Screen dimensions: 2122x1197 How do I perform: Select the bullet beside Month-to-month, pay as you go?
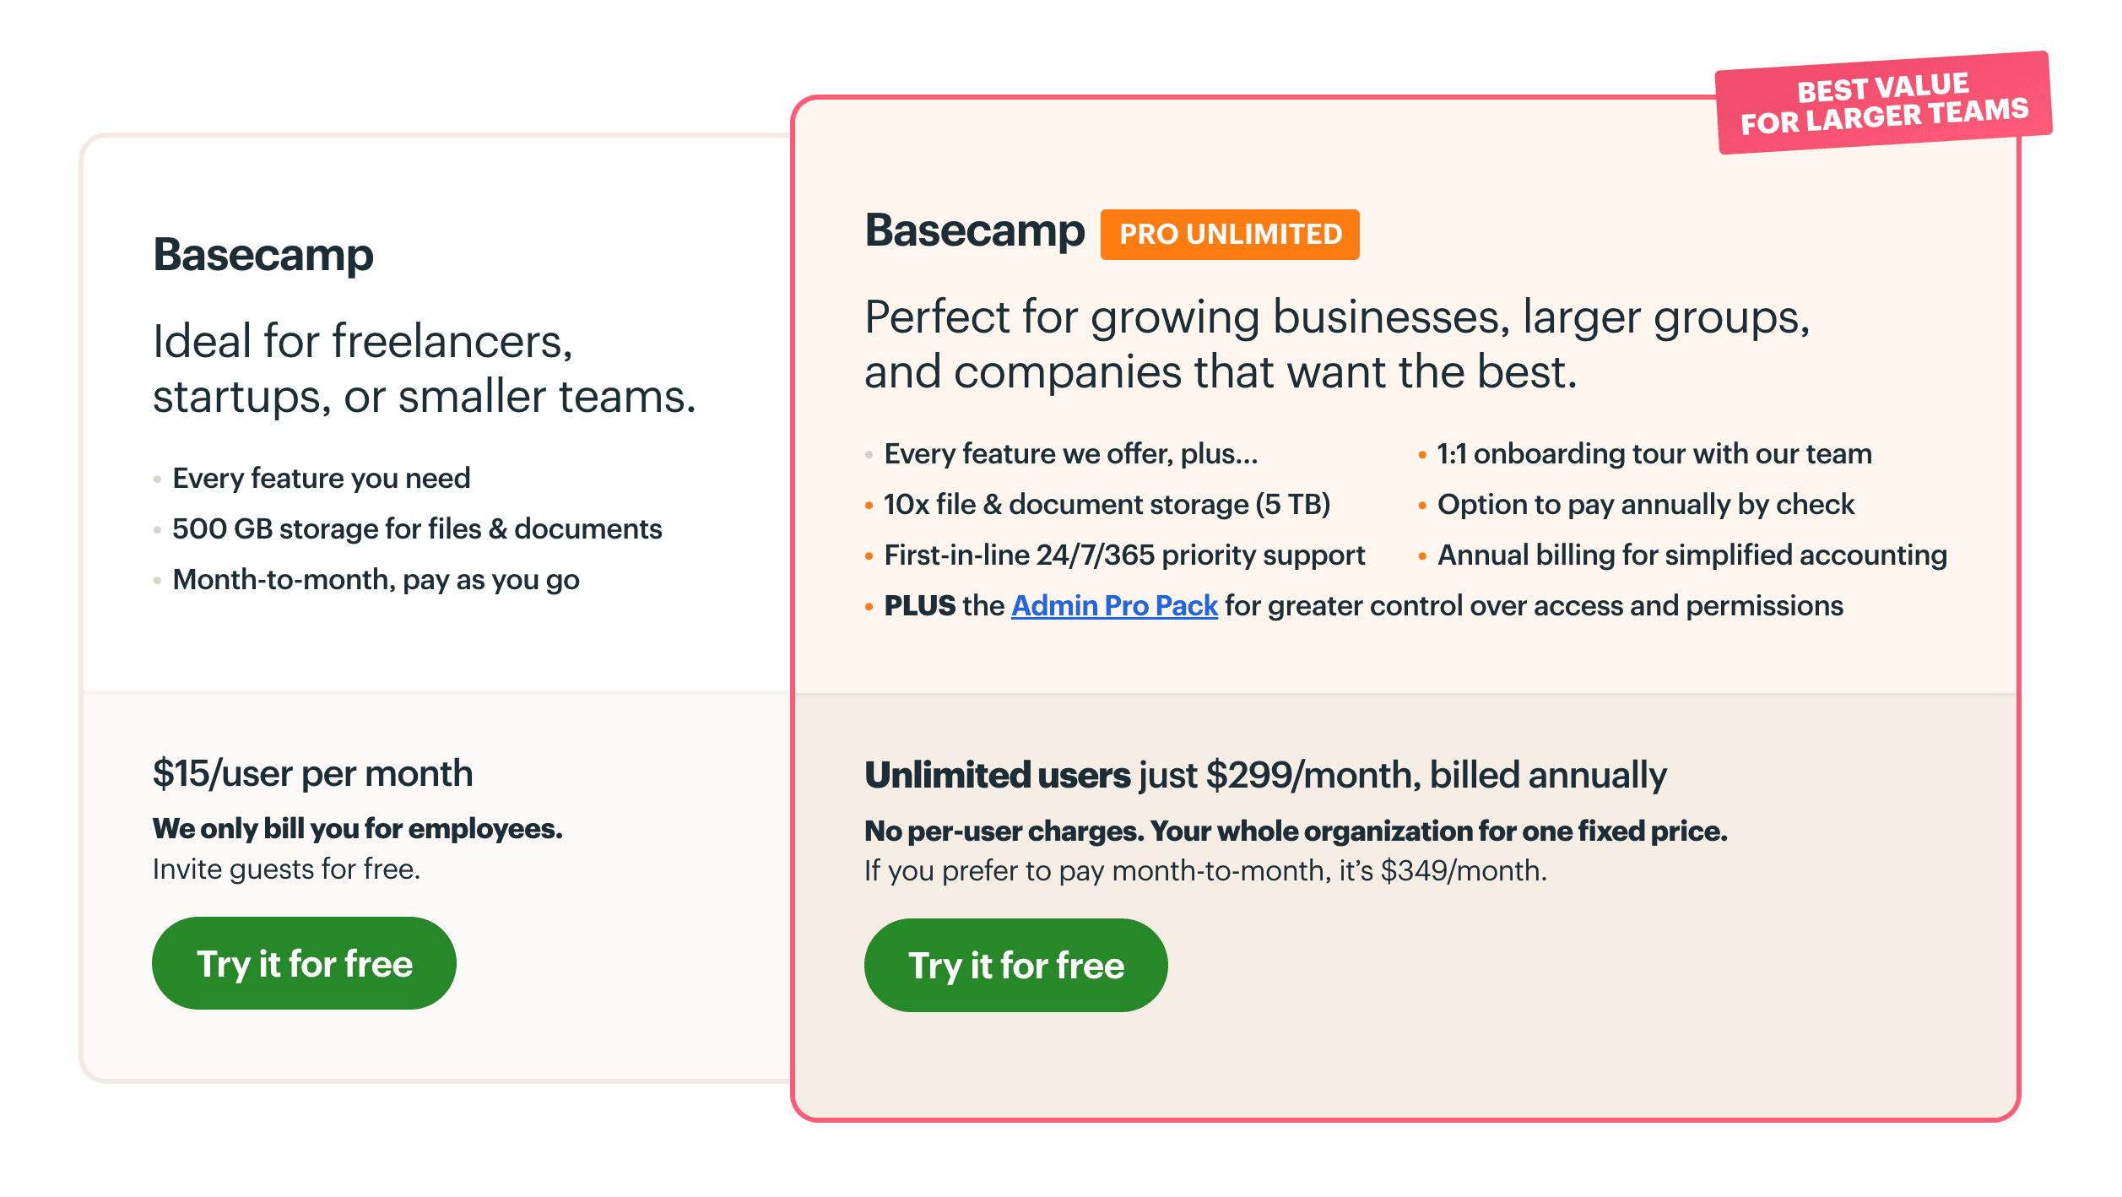[157, 581]
